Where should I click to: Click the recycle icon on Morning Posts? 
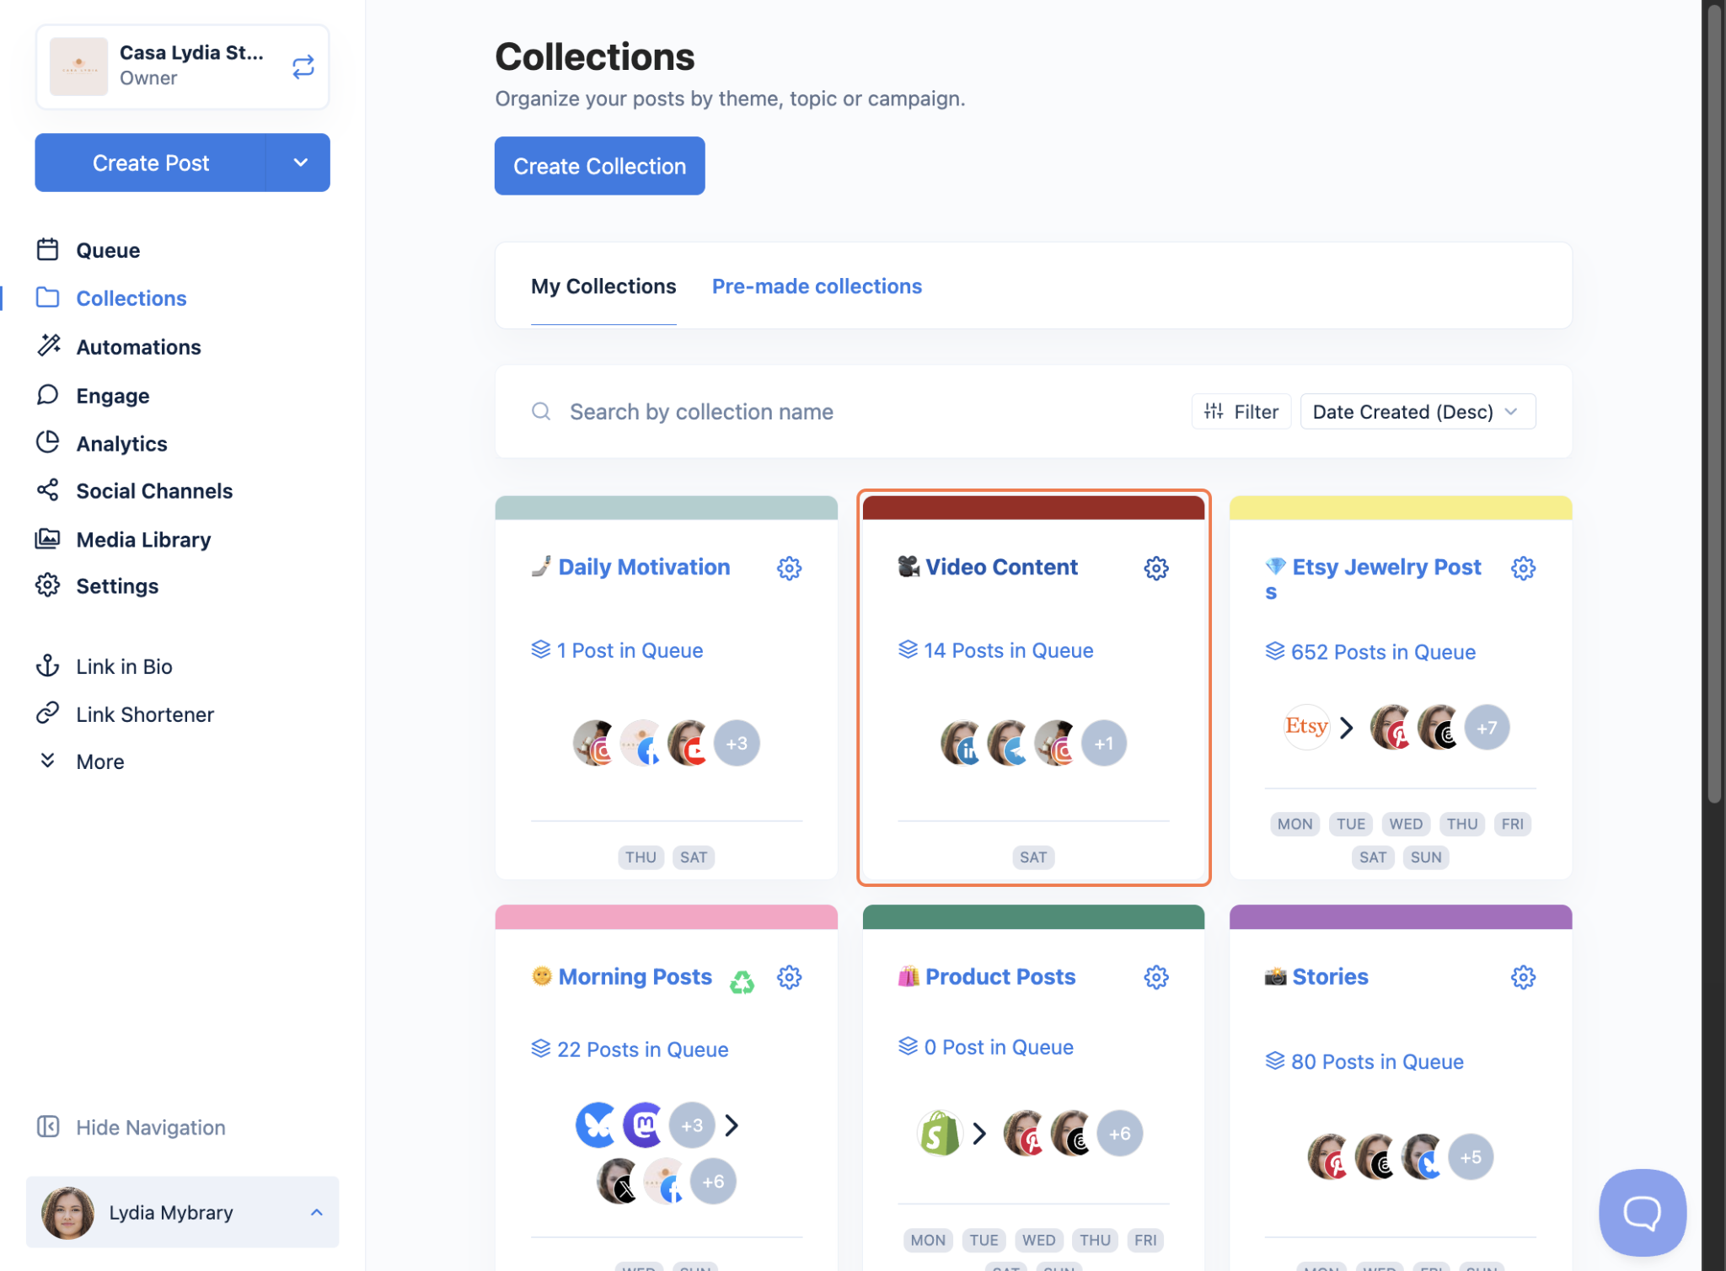[742, 981]
